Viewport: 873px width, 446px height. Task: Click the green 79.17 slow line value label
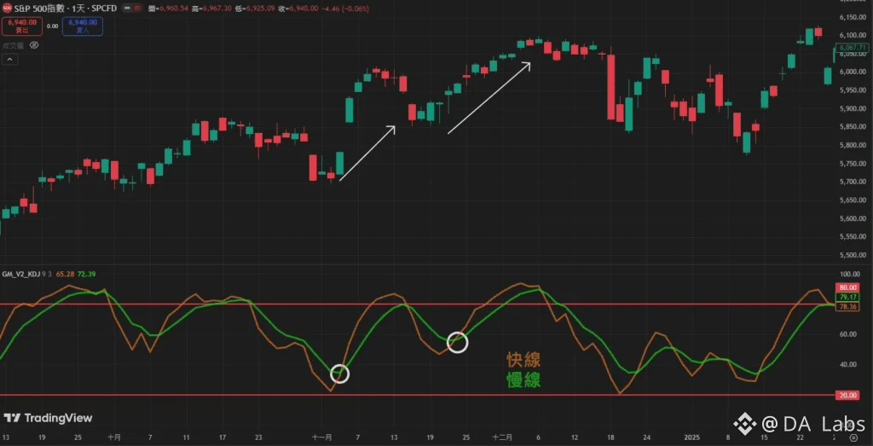click(x=847, y=298)
